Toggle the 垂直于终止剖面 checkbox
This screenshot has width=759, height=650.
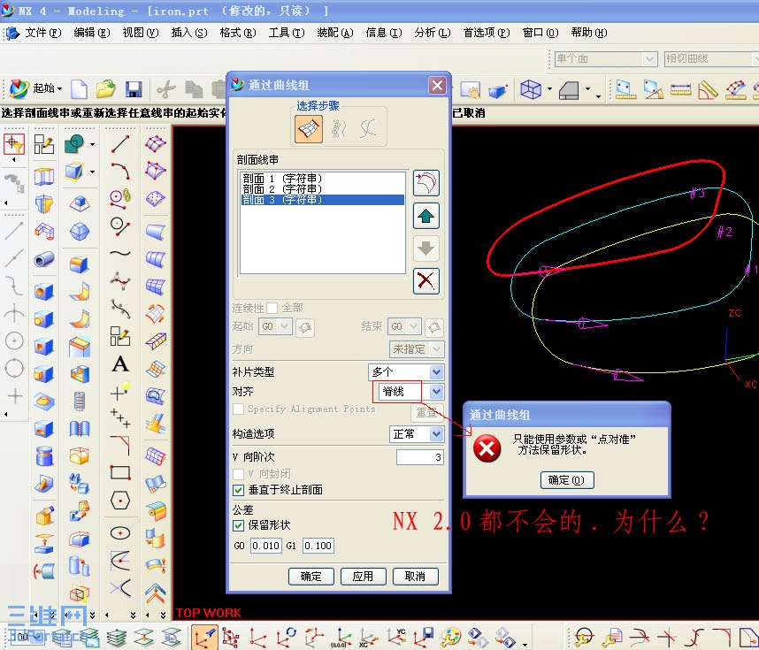(238, 490)
